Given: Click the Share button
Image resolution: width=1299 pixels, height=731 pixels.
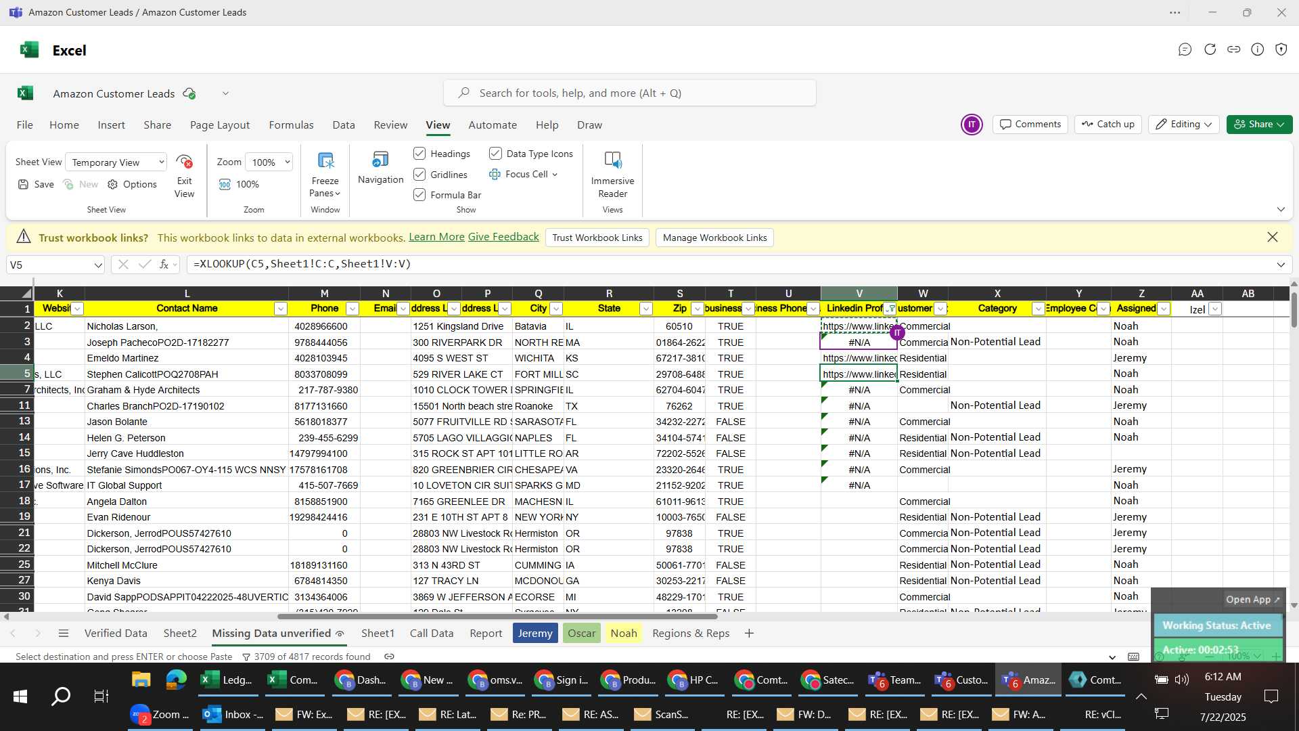Looking at the screenshot, I should (1259, 125).
